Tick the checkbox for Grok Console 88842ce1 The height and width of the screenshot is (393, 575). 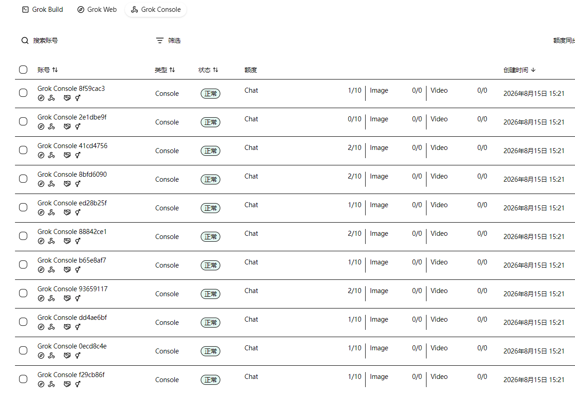click(23, 236)
